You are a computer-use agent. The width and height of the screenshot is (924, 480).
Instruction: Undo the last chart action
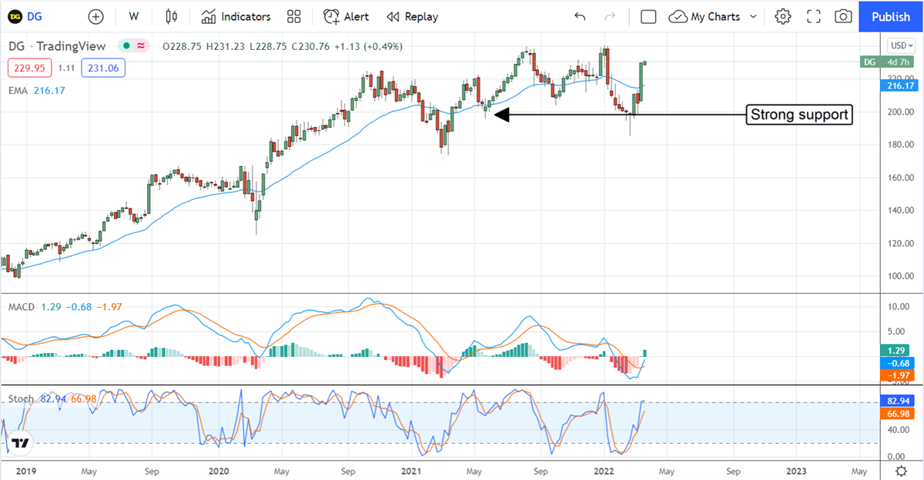click(581, 16)
